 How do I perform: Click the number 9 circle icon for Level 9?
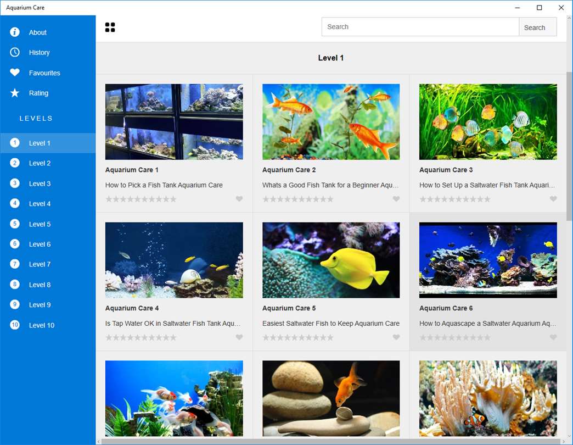point(15,304)
